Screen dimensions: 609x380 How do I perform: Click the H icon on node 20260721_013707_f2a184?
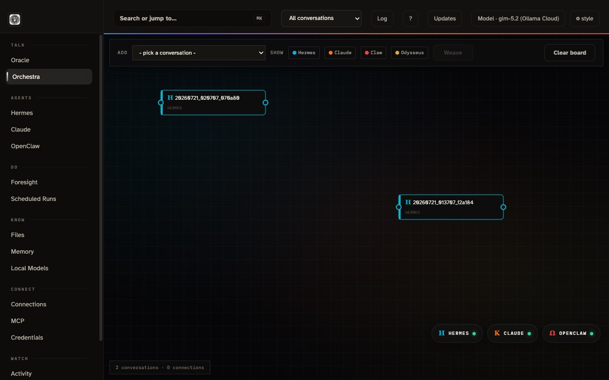(x=408, y=202)
